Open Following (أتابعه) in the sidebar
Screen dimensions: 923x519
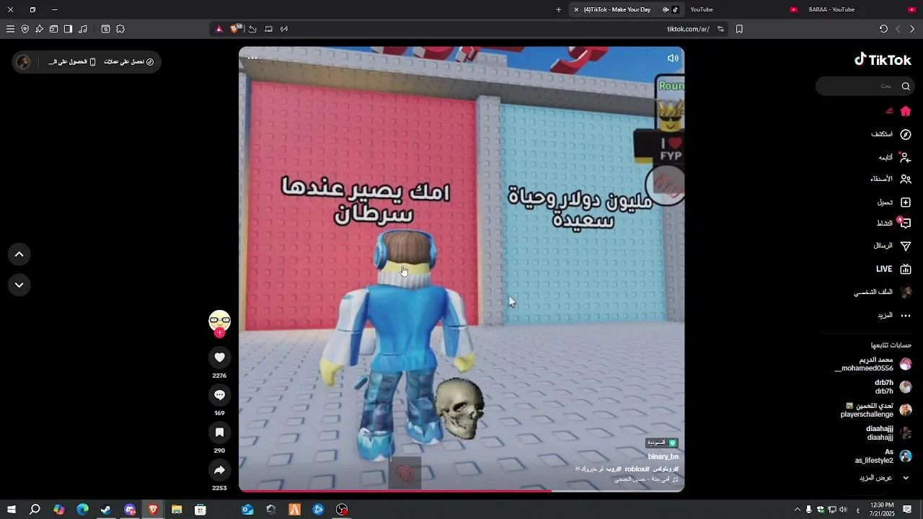894,157
